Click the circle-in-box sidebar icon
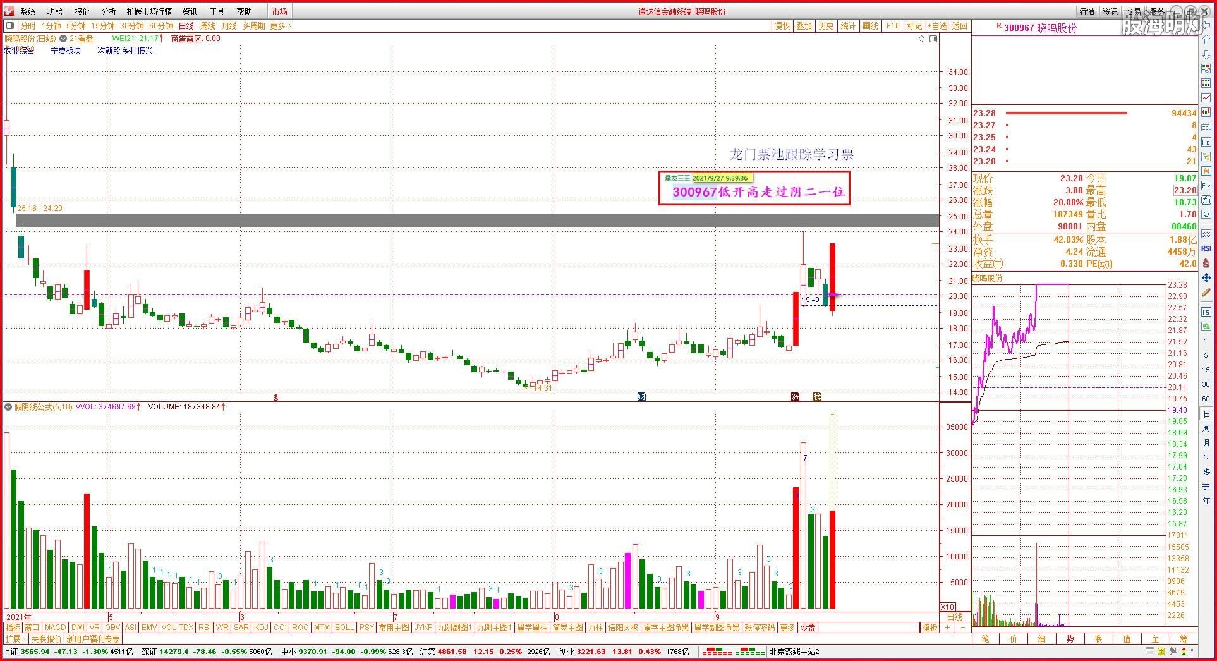Screen dimensions: 1217x661 [x=1206, y=214]
